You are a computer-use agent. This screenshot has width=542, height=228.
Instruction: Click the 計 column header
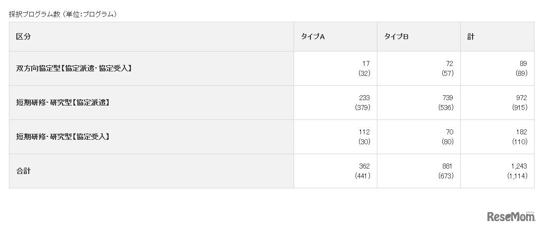pyautogui.click(x=471, y=37)
